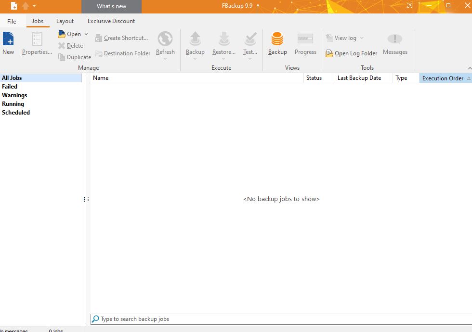472x332 pixels.
Task: Sort by the Name column header
Action: (197, 78)
